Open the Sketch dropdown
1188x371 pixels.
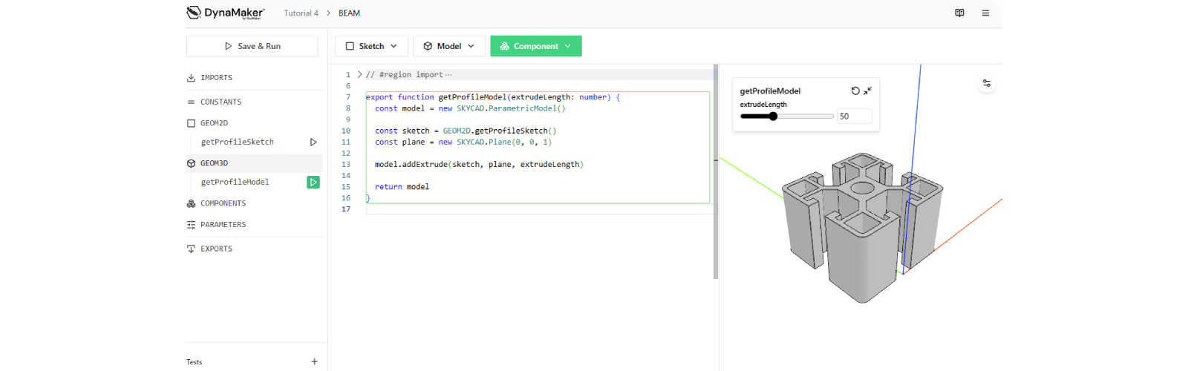pos(371,46)
